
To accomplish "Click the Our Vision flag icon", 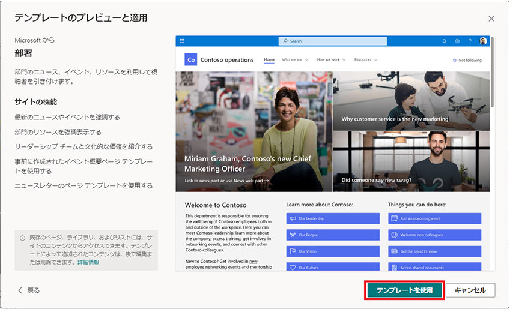I will click(293, 251).
